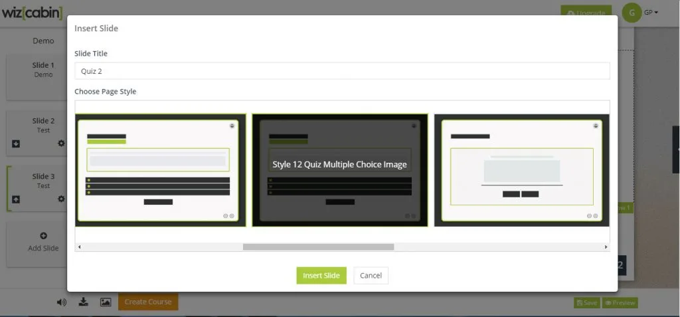Click the image icon in bottom toolbar
680x317 pixels.
(106, 302)
